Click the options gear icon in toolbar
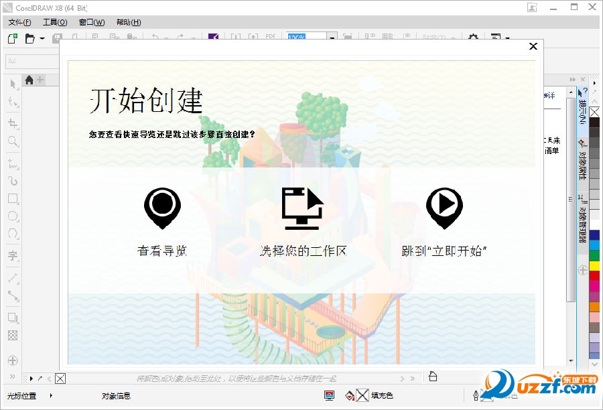 tap(473, 38)
